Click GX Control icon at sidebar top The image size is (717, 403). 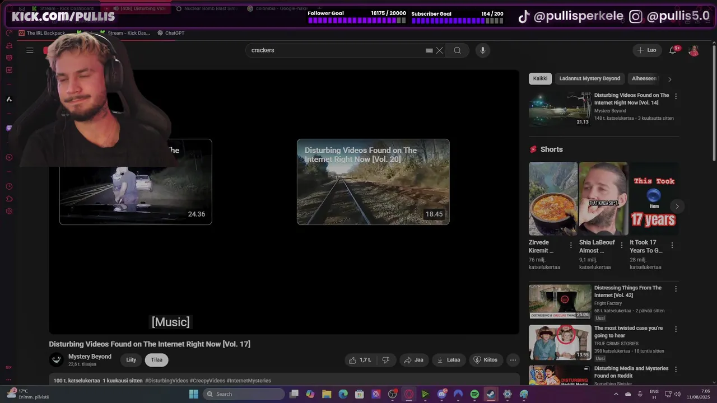(9, 33)
